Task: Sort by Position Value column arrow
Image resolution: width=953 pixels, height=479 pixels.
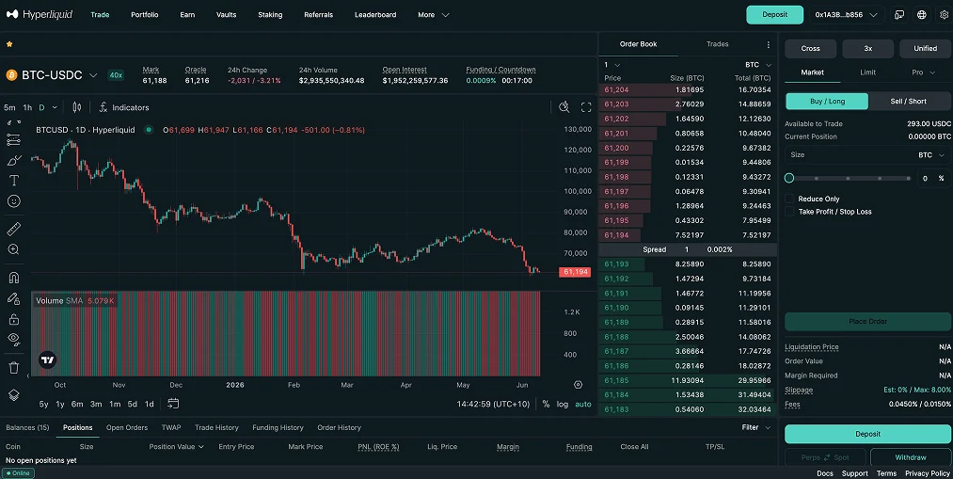Action: [201, 447]
